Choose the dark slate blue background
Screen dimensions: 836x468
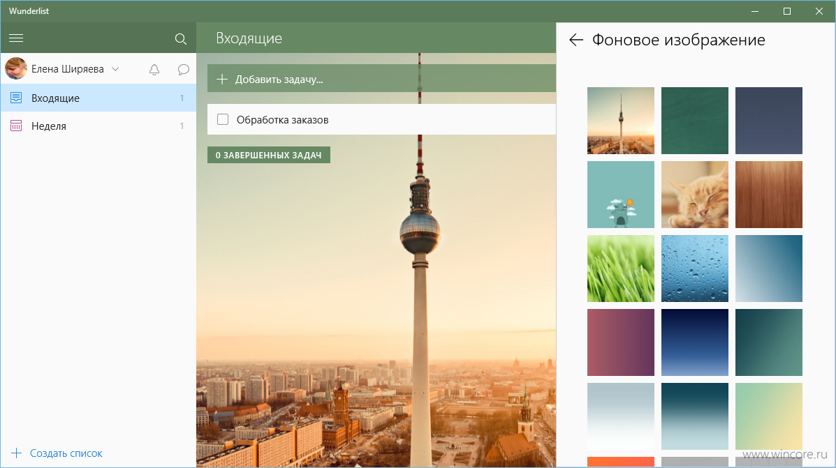(769, 121)
